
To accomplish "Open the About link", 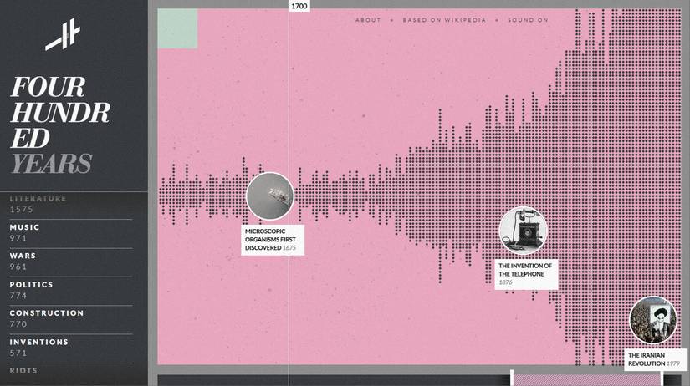I will coord(368,20).
